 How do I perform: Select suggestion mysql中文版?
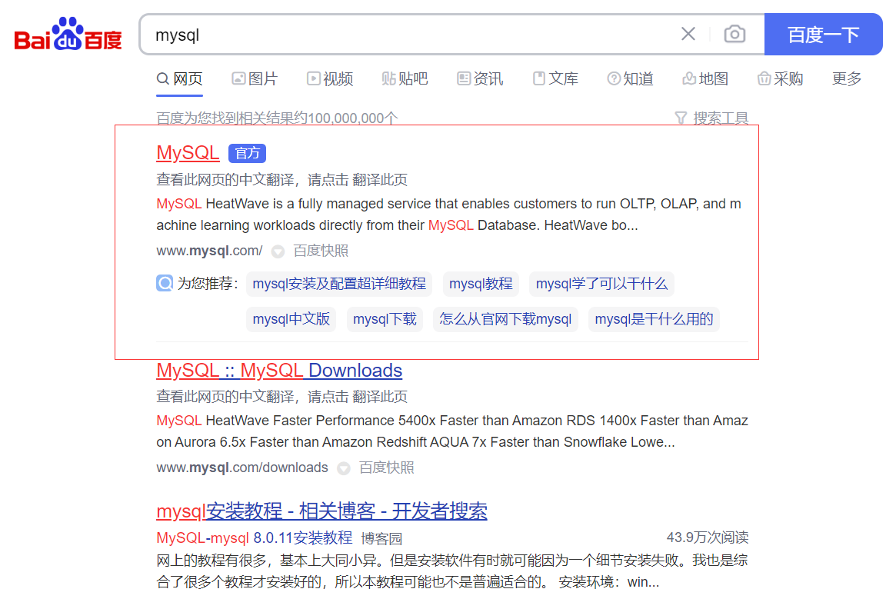coord(291,319)
